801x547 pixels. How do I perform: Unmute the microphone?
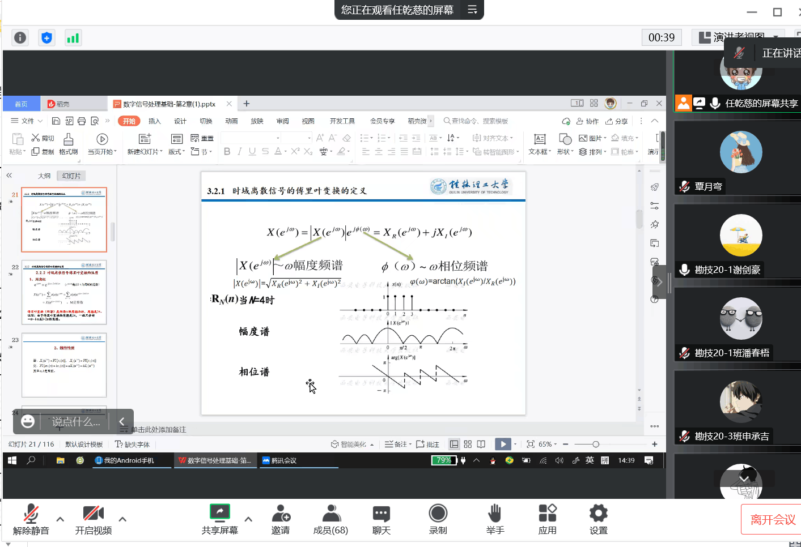pos(31,513)
